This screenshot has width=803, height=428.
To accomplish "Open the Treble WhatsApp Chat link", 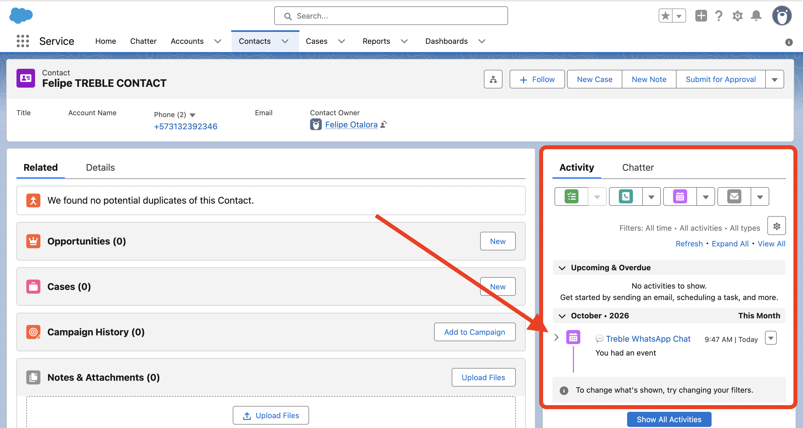I will click(x=648, y=339).
